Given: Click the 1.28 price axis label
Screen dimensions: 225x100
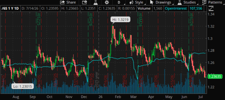Looking at the screenshot, I should tap(211, 50).
